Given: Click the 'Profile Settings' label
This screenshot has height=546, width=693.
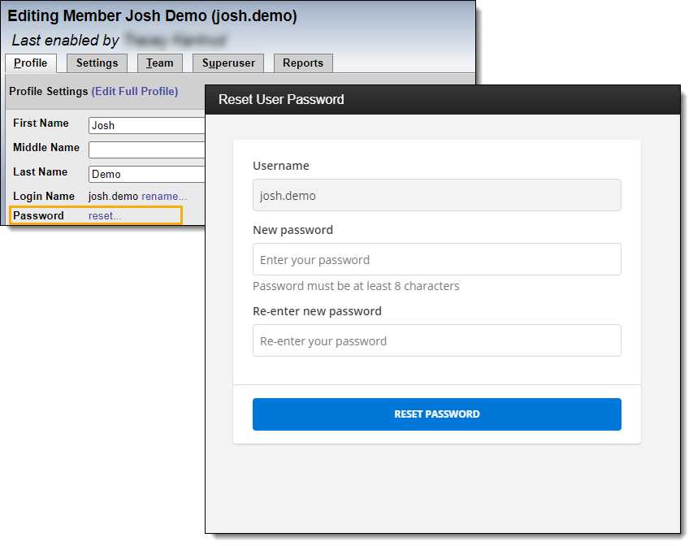Looking at the screenshot, I should (49, 91).
